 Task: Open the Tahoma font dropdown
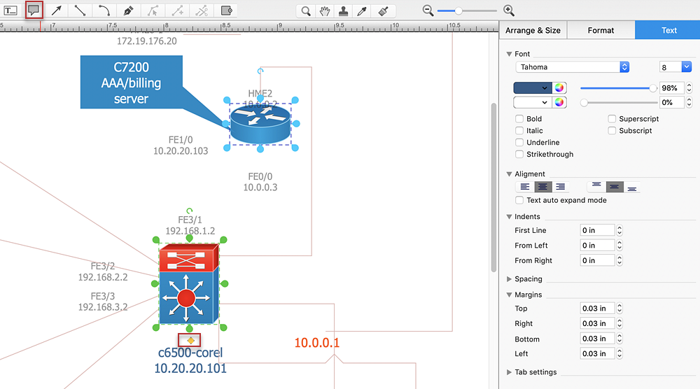573,67
